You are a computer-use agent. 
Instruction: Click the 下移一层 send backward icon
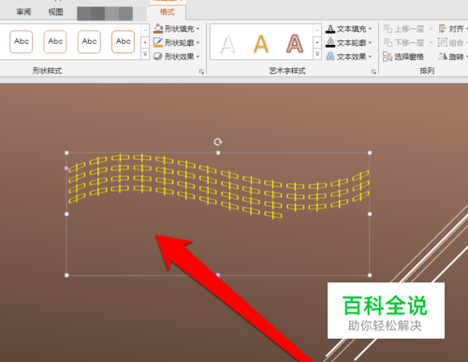[388, 42]
